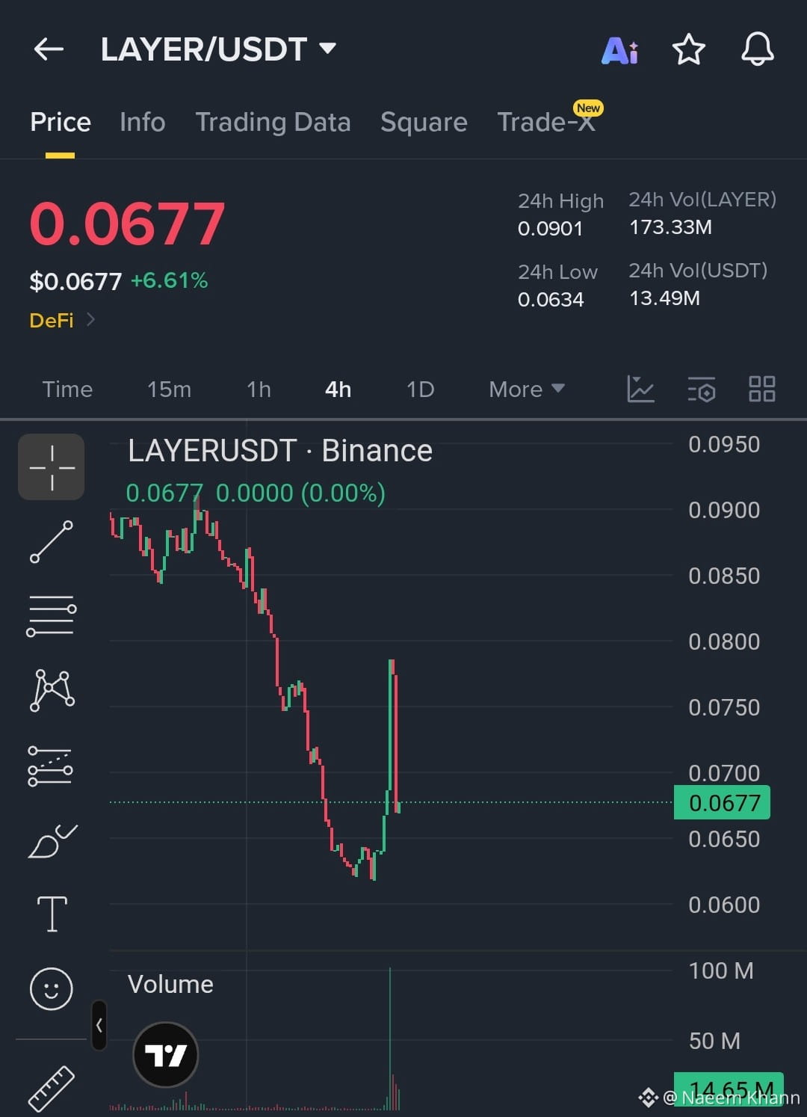Click the 24h Low value 0.0634
The height and width of the screenshot is (1117, 807).
551,299
